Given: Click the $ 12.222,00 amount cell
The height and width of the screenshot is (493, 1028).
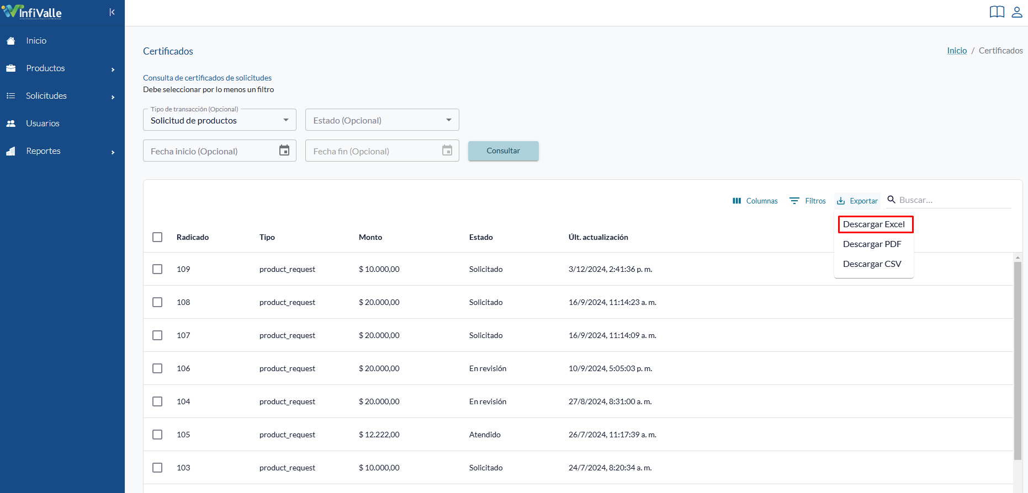Looking at the screenshot, I should tap(379, 435).
